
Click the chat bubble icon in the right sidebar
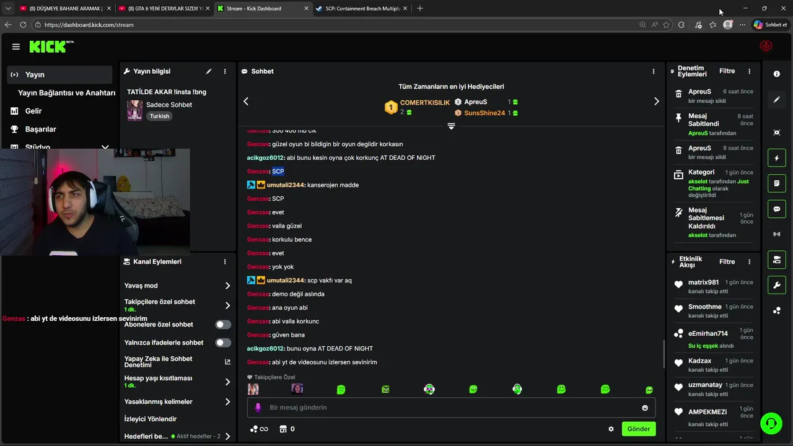click(777, 209)
